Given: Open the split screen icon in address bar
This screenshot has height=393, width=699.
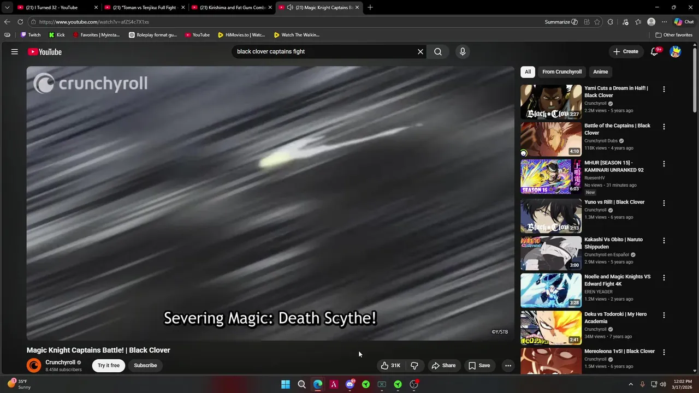Looking at the screenshot, I should pos(587,22).
